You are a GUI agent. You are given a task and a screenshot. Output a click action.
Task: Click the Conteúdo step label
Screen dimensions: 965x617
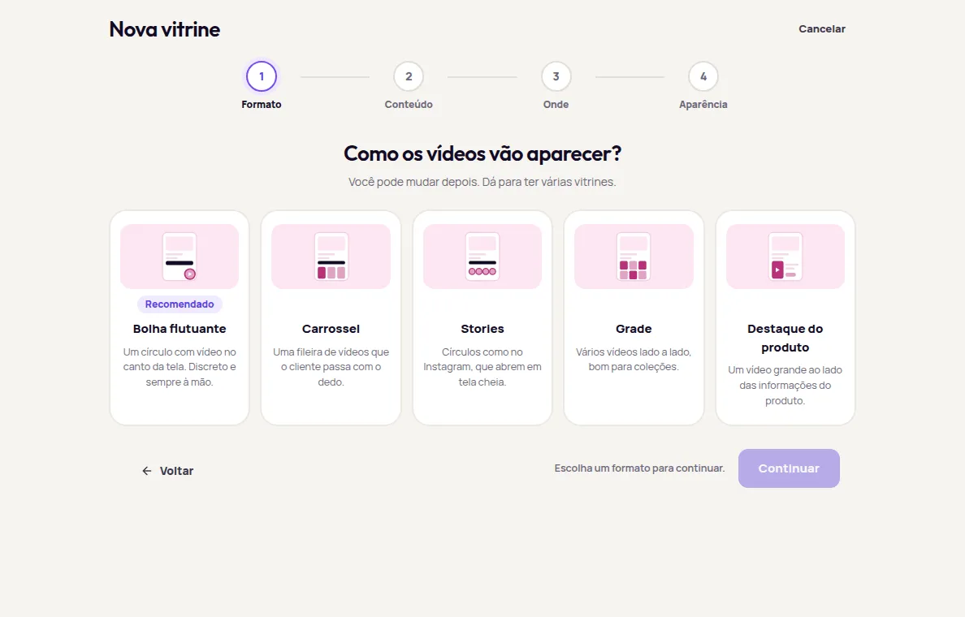point(409,105)
